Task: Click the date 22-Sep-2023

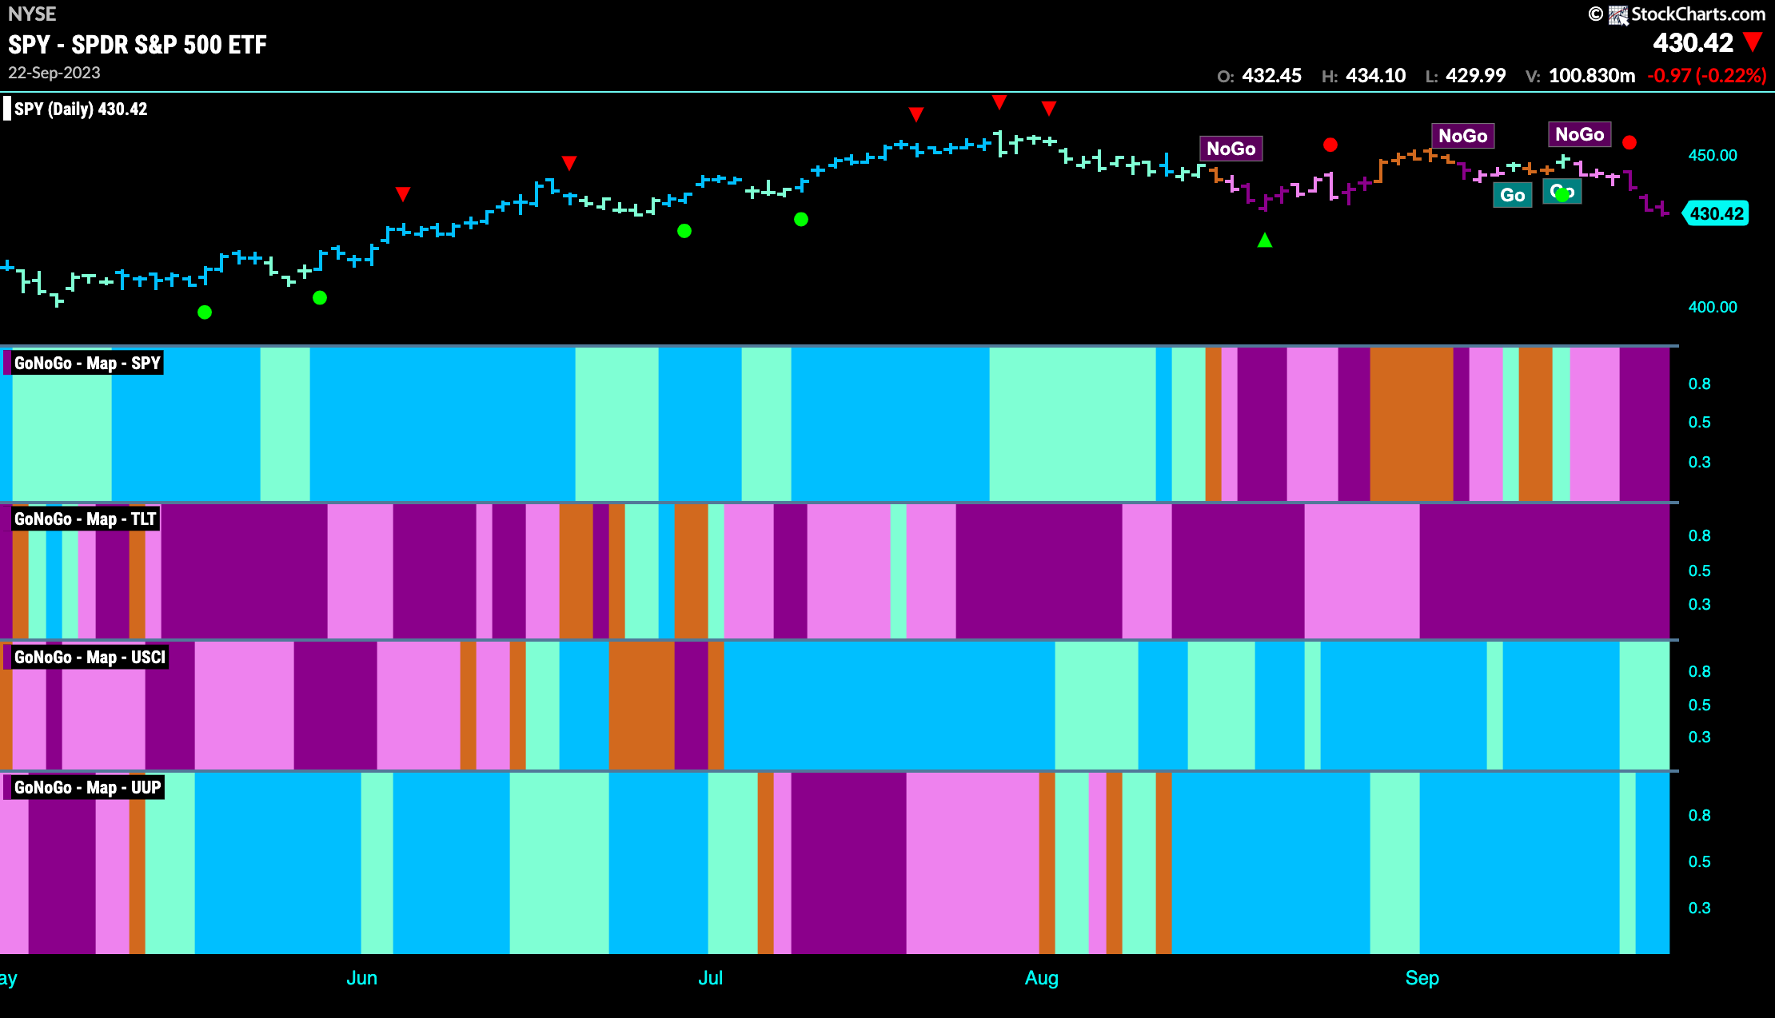Action: 54,73
